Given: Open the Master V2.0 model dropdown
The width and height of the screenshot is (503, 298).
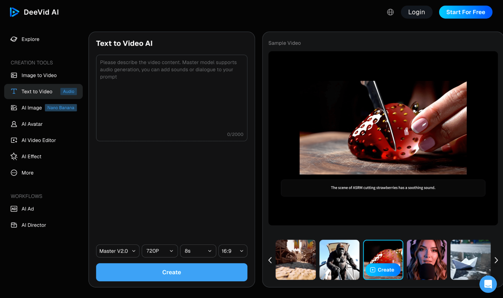Looking at the screenshot, I should (118, 251).
